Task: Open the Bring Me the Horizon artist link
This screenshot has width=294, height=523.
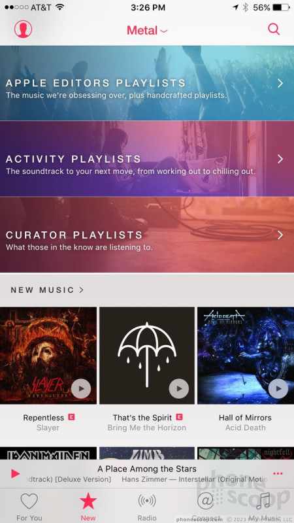Action: coord(147,428)
